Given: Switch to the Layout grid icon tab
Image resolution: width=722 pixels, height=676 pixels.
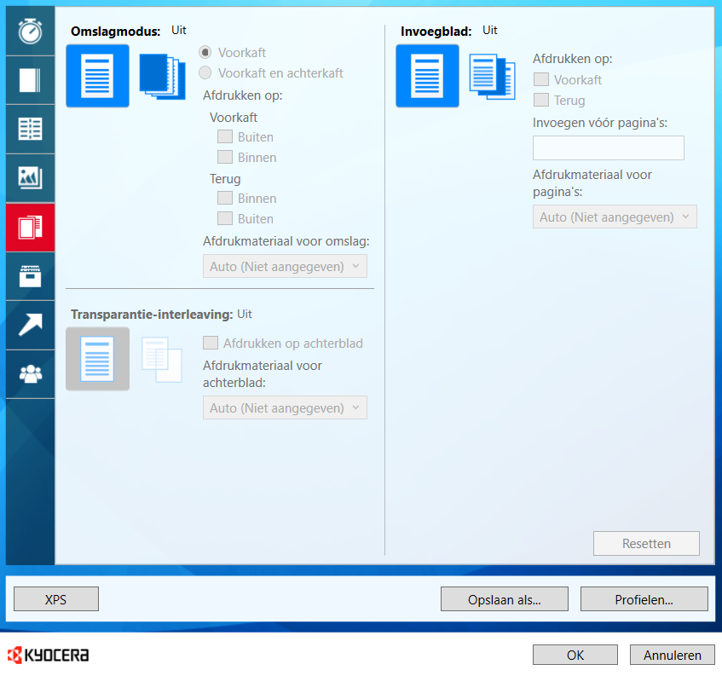Looking at the screenshot, I should click(x=30, y=129).
